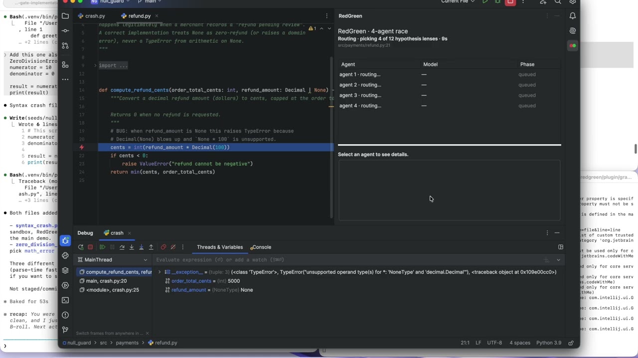
Task: Close the crash debug session tab
Action: pos(129,233)
